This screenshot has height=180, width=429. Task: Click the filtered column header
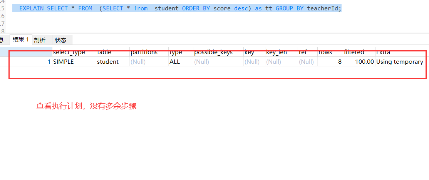click(359, 52)
